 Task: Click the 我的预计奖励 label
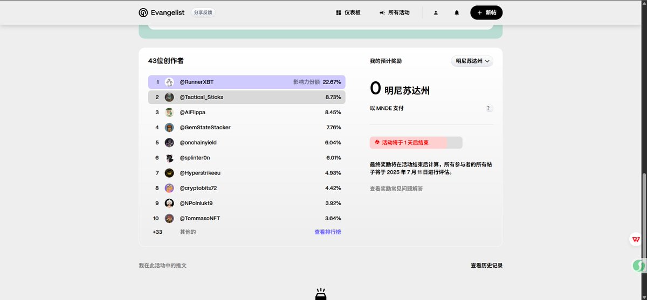(x=386, y=61)
